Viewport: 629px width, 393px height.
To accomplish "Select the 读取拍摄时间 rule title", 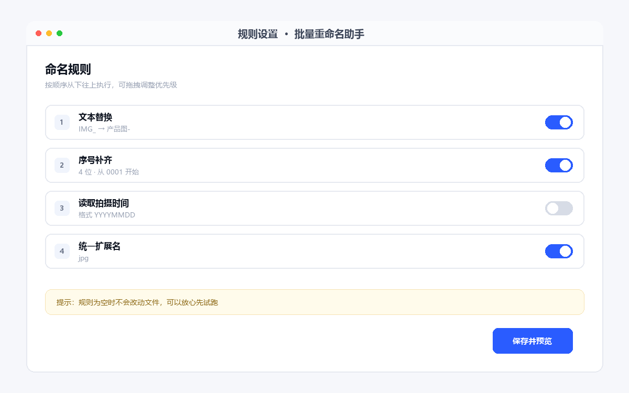I will [104, 203].
